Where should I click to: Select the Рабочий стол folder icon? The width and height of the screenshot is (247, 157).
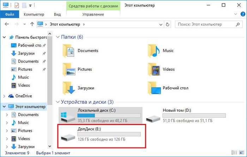pos(154,88)
